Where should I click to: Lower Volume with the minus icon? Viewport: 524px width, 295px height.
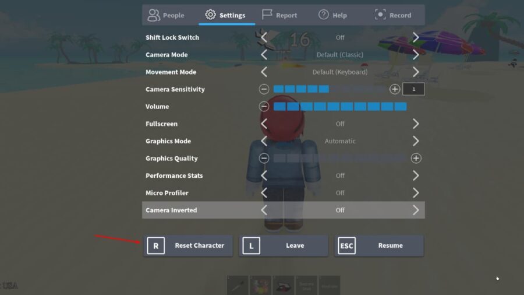(264, 106)
